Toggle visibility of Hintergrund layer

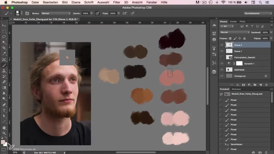pos(222,76)
